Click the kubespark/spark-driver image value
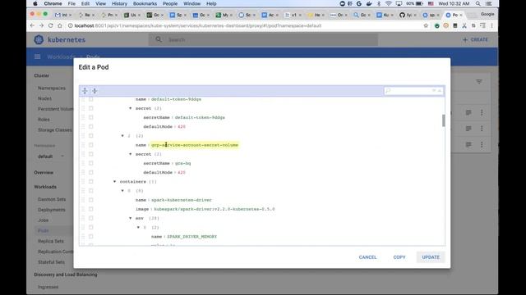This screenshot has width=526, height=295. coord(214,209)
